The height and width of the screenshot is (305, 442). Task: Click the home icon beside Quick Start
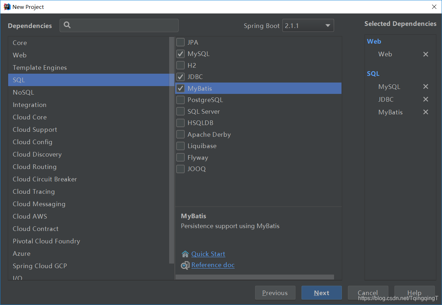click(185, 254)
